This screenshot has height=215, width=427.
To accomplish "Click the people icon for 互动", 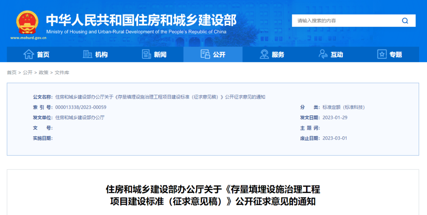I will 323,55.
